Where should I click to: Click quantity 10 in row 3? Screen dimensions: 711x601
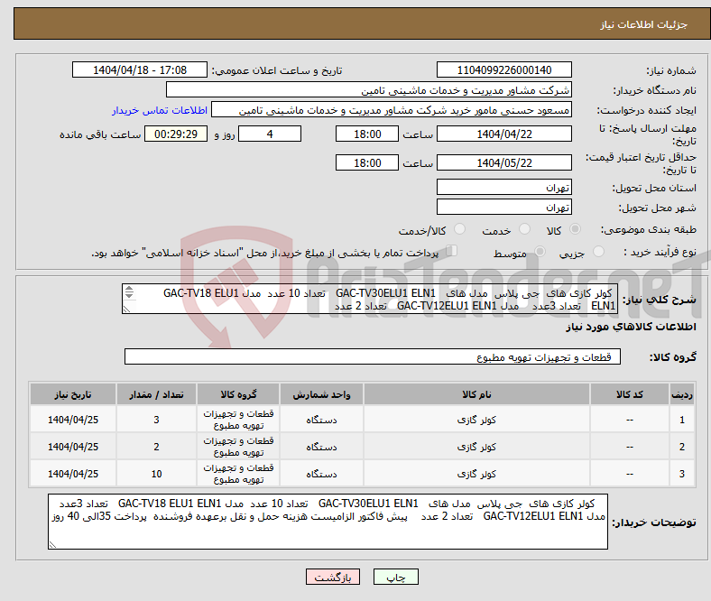click(x=156, y=474)
